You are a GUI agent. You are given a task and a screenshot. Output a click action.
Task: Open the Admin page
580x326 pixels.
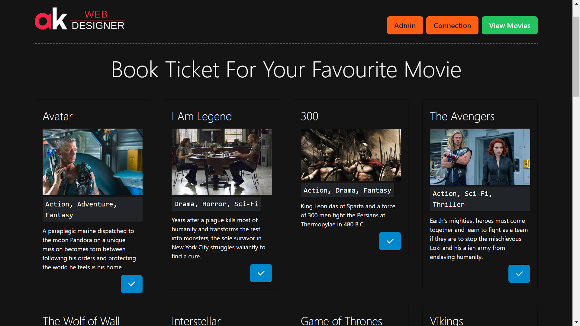click(405, 25)
